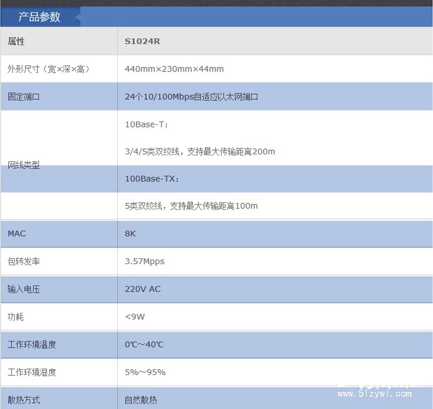Click the 外形尺寸 row label
433x409 pixels.
[x=49, y=69]
